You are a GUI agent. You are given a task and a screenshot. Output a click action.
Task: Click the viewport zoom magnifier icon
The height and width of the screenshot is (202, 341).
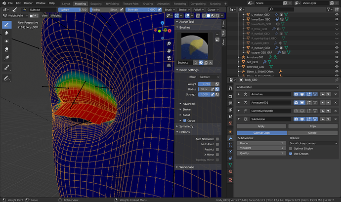click(x=169, y=43)
